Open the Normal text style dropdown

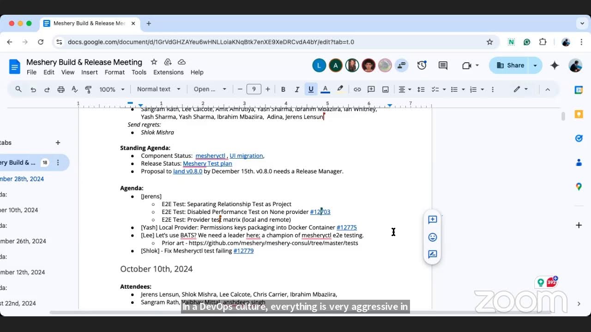[x=158, y=89]
